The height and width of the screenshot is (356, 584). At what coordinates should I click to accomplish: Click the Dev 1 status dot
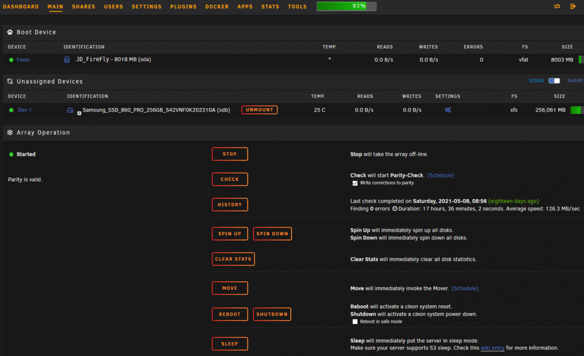tap(11, 110)
